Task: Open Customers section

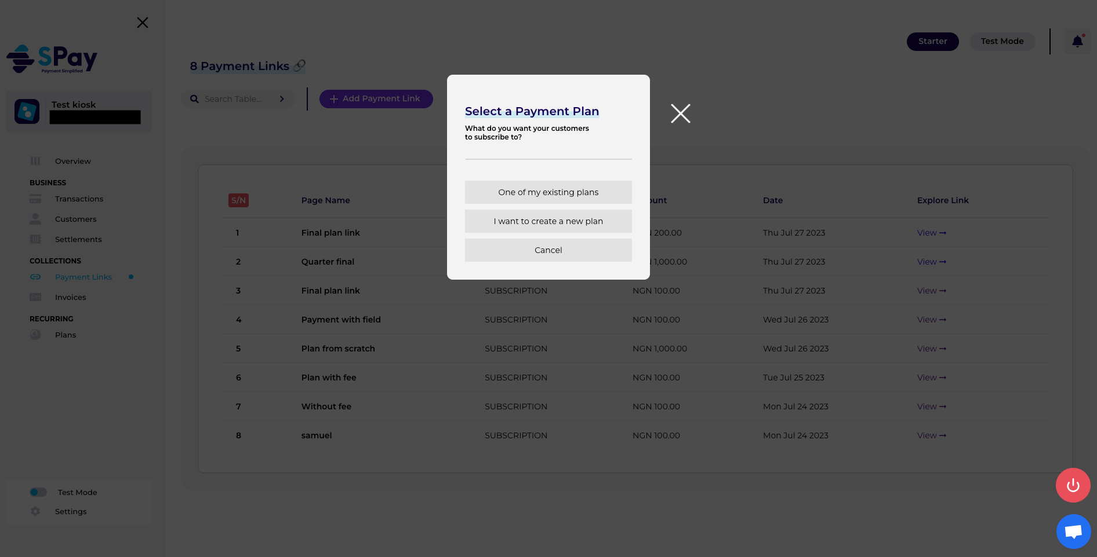Action: point(76,219)
